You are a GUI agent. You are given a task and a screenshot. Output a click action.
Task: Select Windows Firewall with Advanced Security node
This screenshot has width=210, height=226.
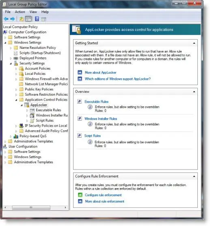tap(46, 79)
